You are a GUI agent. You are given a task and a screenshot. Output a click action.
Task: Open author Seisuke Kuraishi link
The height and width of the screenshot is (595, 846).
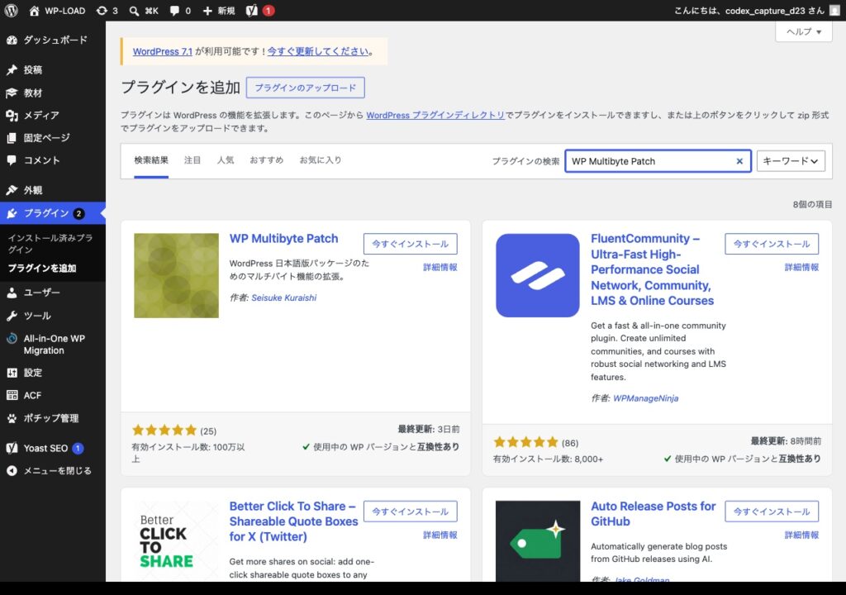coord(284,297)
